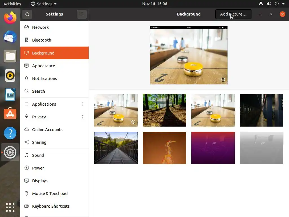This screenshot has width=289, height=217.
Task: Open the Displays settings panel
Action: [x=54, y=181]
